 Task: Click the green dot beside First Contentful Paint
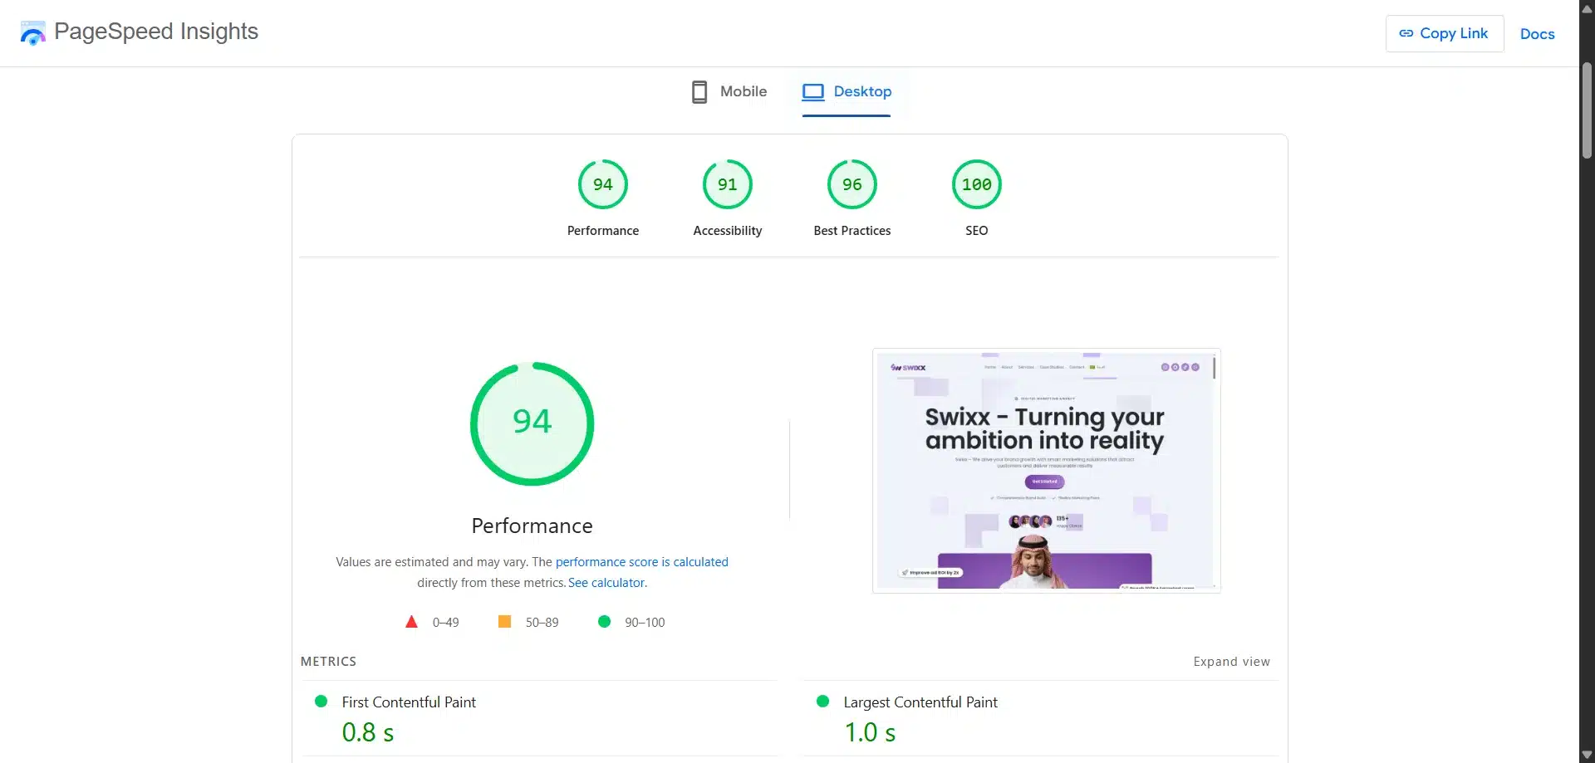[x=321, y=701]
